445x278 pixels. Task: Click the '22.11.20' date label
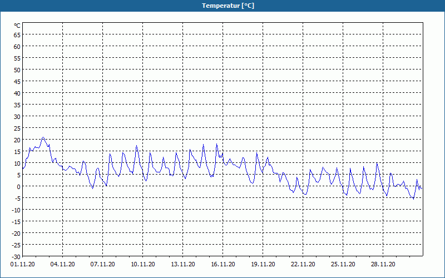coord(303,264)
